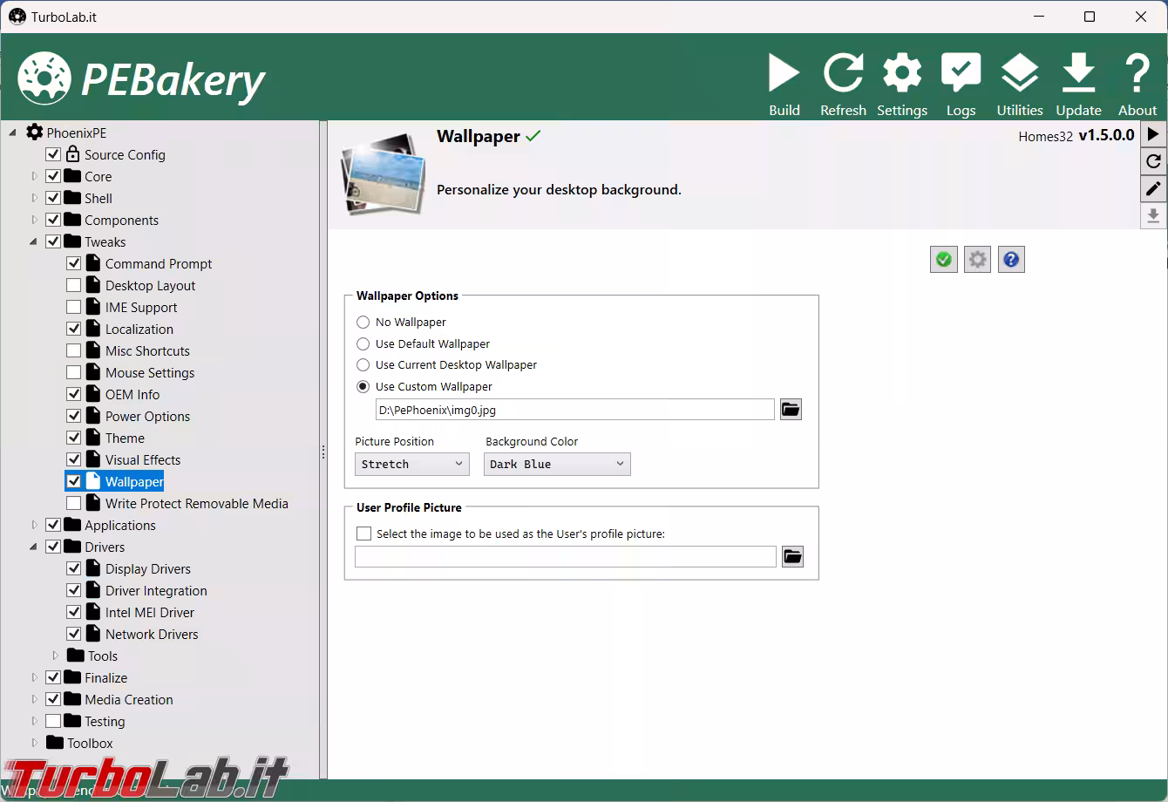
Task: Tick the user profile picture checkbox
Action: [364, 534]
